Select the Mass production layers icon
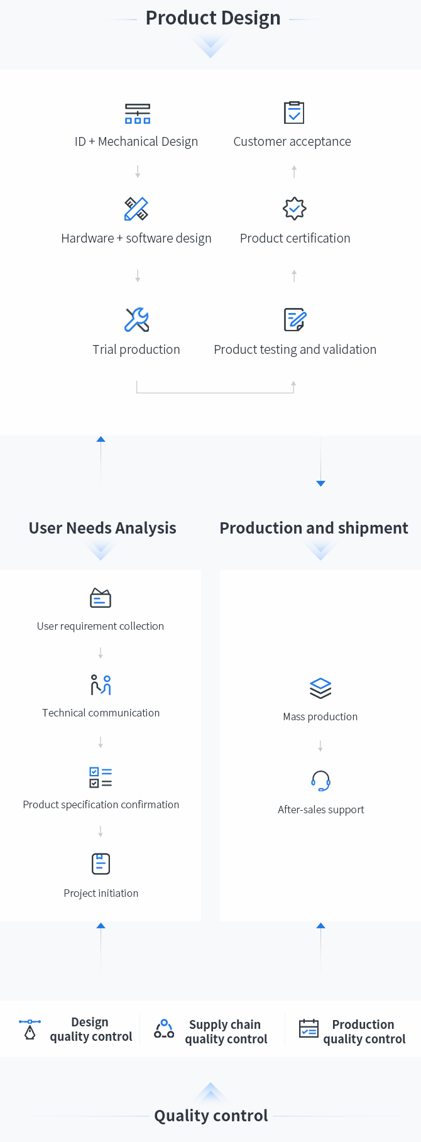Screen dimensions: 421x1142 (320, 689)
